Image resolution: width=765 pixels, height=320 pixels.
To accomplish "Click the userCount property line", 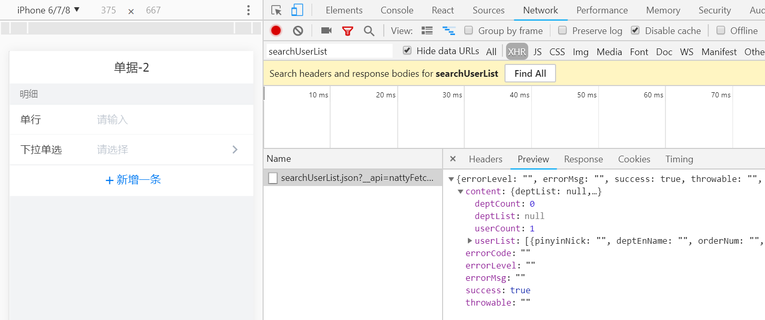I will [504, 228].
